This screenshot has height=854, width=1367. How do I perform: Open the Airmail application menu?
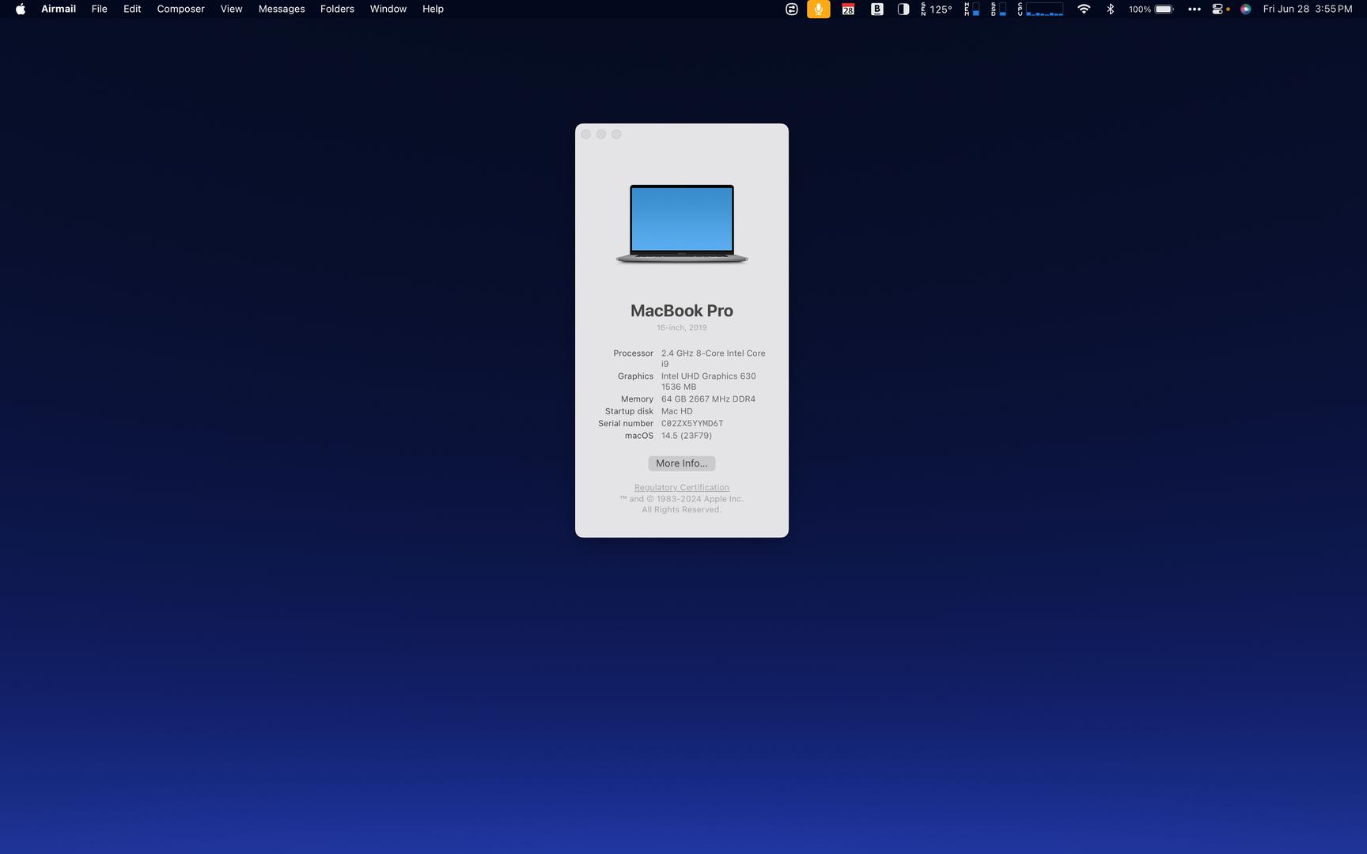pos(59,9)
